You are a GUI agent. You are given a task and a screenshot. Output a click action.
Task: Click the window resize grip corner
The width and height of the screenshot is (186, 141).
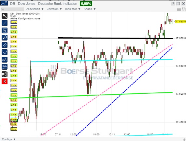tap(184, 139)
